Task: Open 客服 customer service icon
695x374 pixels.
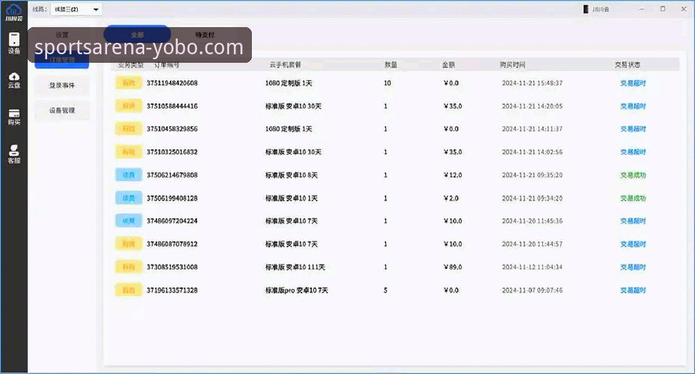Action: coord(14,153)
